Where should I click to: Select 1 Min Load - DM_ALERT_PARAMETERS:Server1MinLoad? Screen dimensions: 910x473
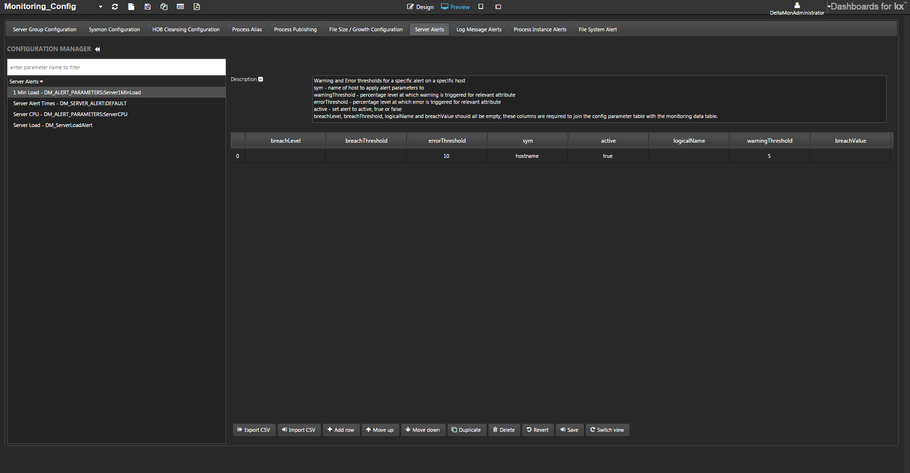116,92
